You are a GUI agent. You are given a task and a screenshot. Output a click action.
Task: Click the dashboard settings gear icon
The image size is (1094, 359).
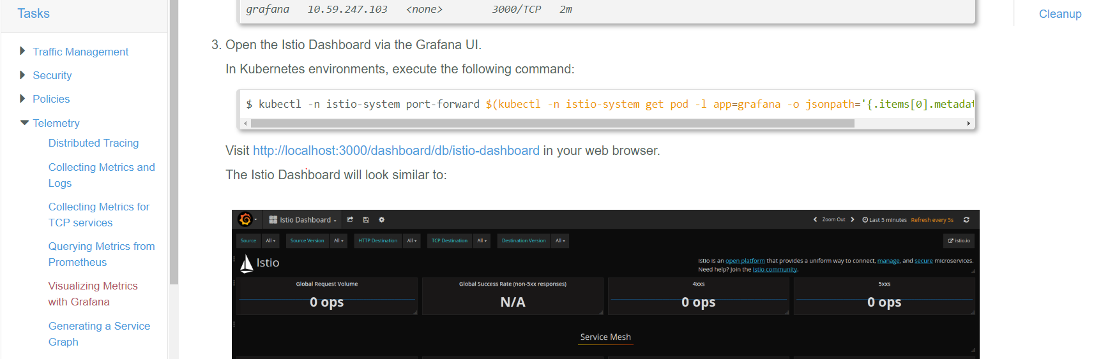point(382,219)
